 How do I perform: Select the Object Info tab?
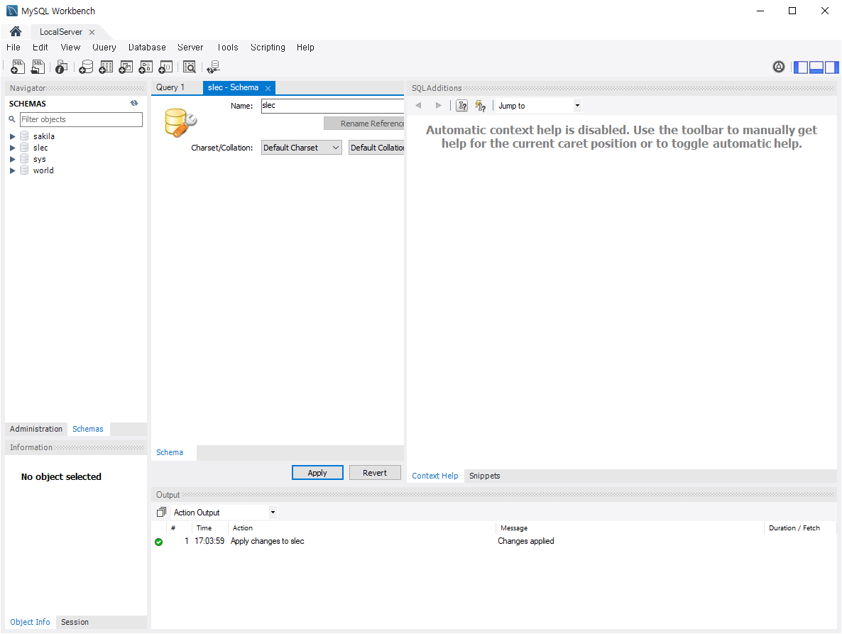coord(30,622)
